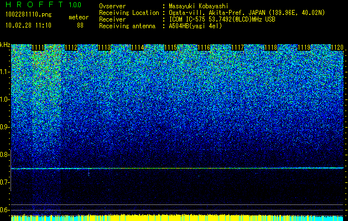Click the kHz axis unit label

[5, 45]
